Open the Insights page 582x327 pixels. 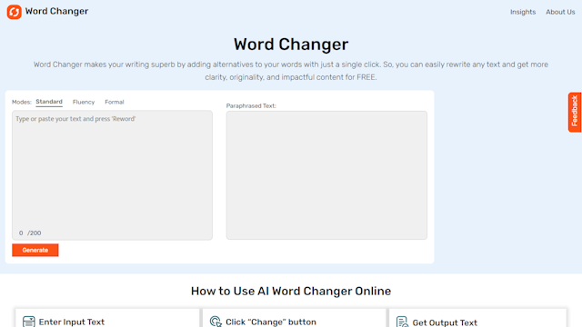pos(523,12)
